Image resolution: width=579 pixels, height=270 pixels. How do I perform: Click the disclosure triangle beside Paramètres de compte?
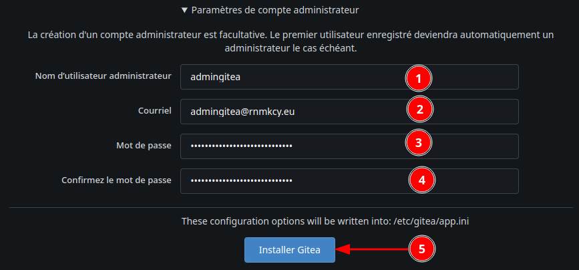[x=184, y=11]
